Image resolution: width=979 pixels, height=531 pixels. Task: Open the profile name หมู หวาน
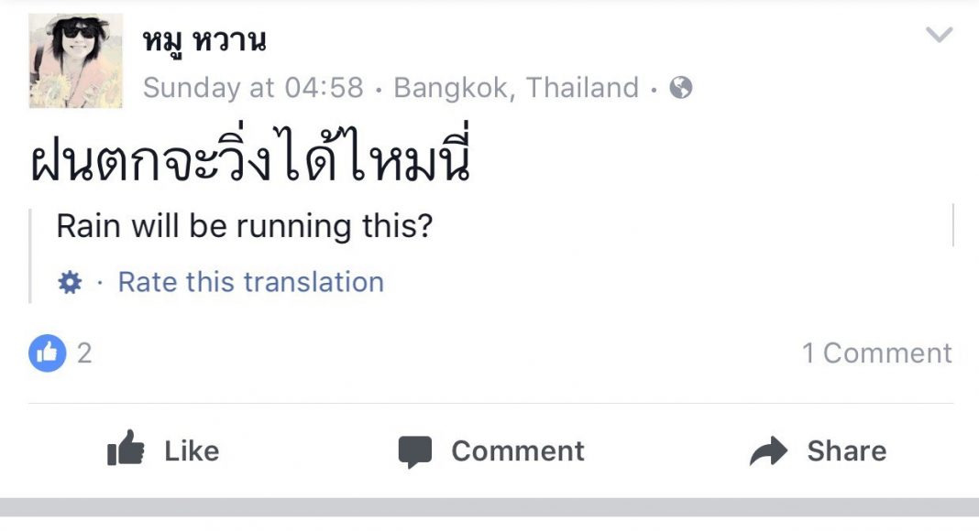(204, 40)
